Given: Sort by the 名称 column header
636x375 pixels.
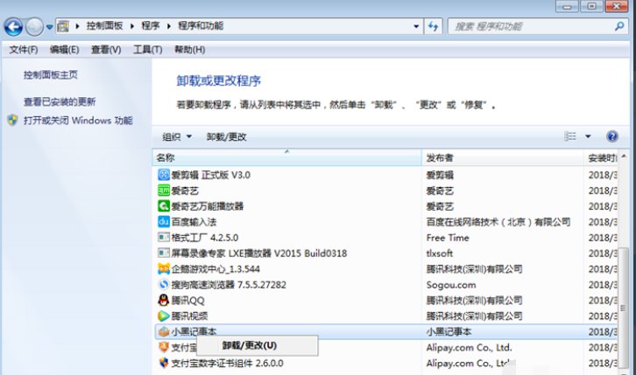Looking at the screenshot, I should click(286, 157).
